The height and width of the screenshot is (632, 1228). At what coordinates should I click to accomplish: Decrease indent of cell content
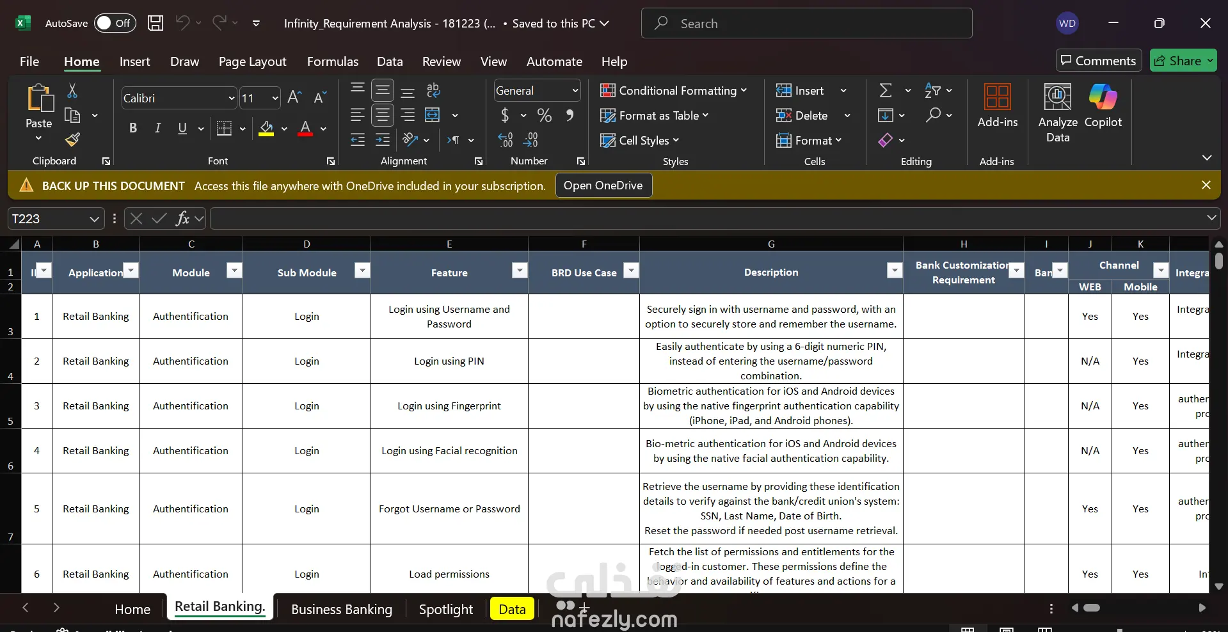(358, 140)
